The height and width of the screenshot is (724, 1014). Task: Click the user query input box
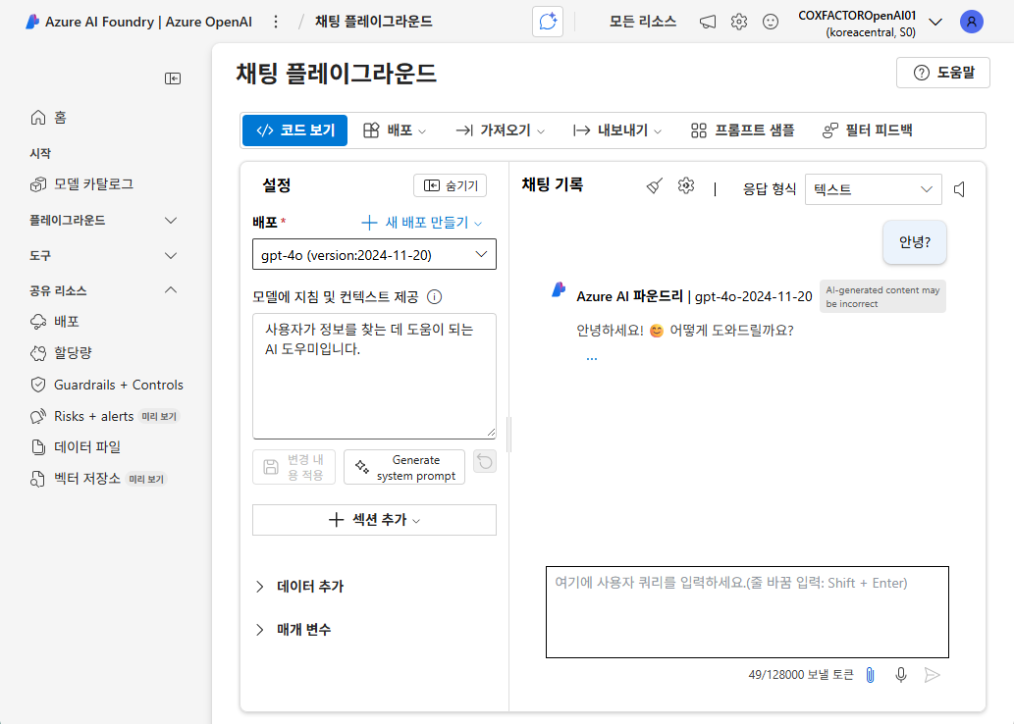[x=747, y=612]
